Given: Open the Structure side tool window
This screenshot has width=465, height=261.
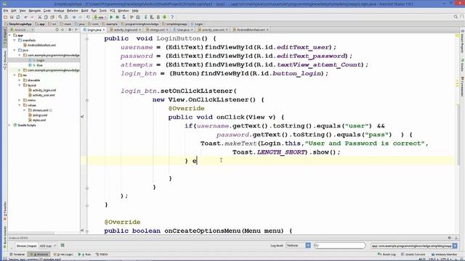Looking at the screenshot, I should click(5, 59).
